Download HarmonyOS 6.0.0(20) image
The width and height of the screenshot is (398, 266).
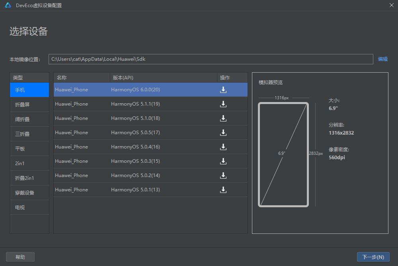(223, 90)
